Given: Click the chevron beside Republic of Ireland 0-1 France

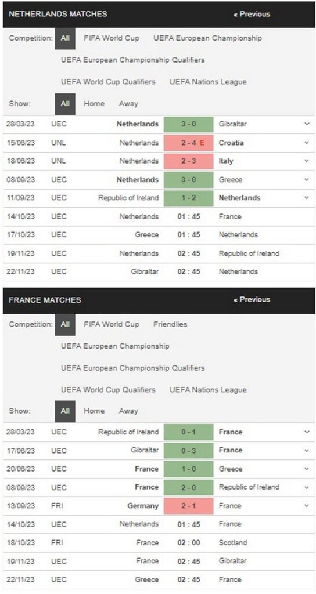Looking at the screenshot, I should (x=307, y=432).
